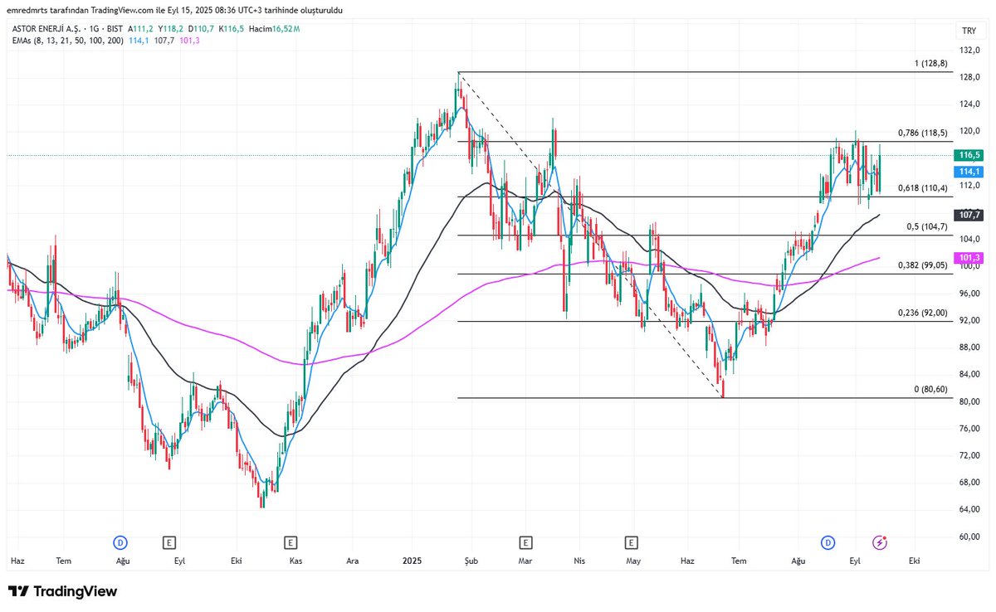This screenshot has width=996, height=612.
Task: Open the earnings marker E under Şub
Action: pyautogui.click(x=524, y=542)
